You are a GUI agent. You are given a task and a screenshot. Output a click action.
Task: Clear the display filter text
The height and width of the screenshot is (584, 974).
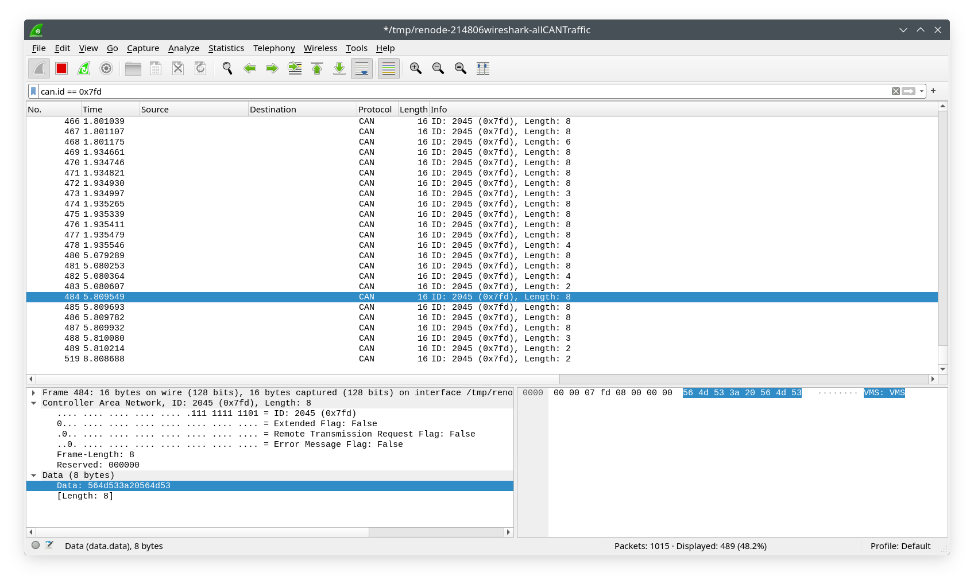click(895, 91)
